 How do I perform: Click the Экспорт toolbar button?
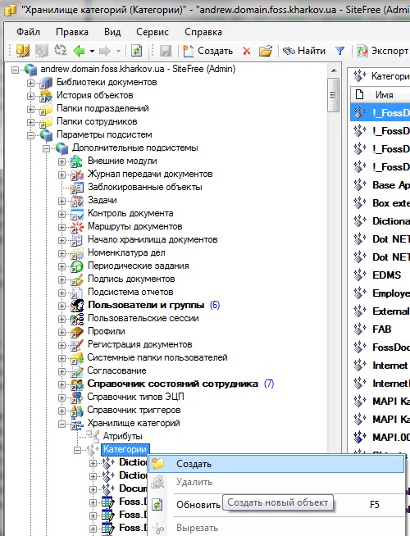point(382,51)
